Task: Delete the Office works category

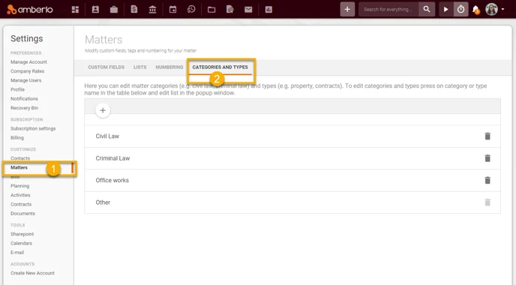Action: (x=487, y=180)
